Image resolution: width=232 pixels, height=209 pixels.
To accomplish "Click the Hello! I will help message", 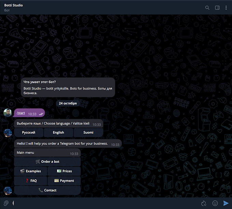I will (68, 144).
